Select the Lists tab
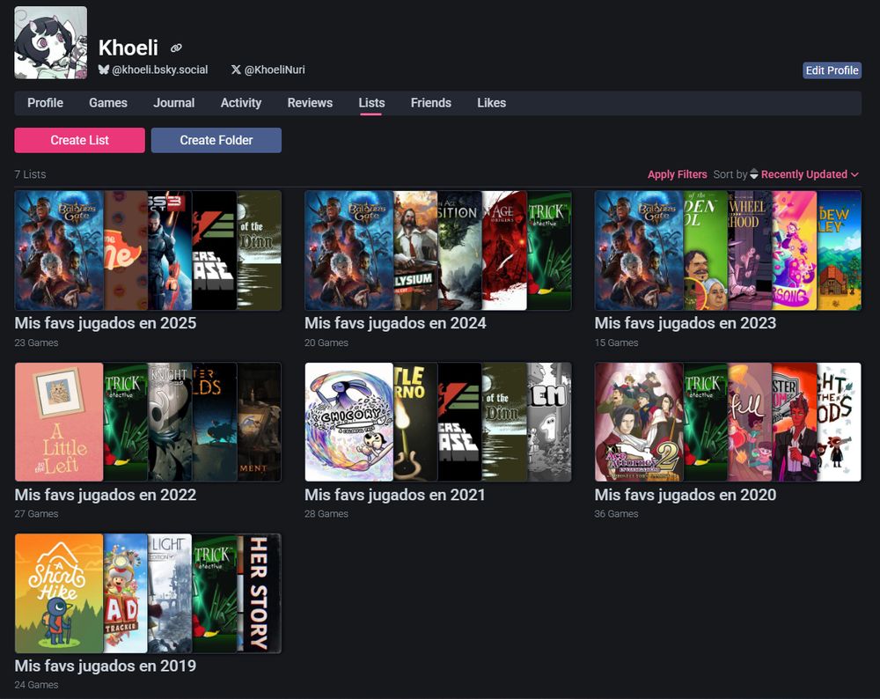 (x=371, y=103)
